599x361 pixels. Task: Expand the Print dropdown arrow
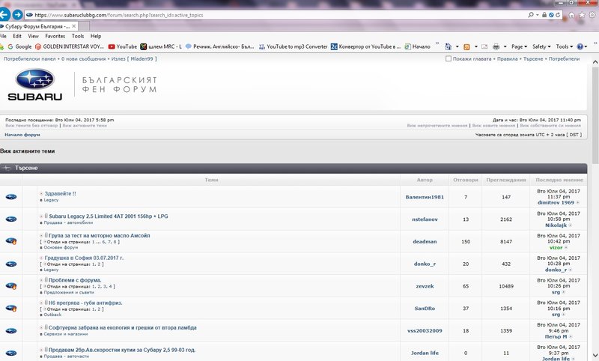click(x=505, y=46)
